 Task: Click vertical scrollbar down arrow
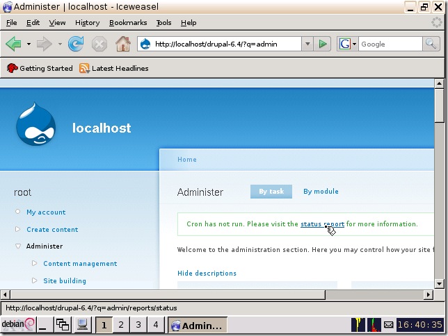(x=439, y=283)
